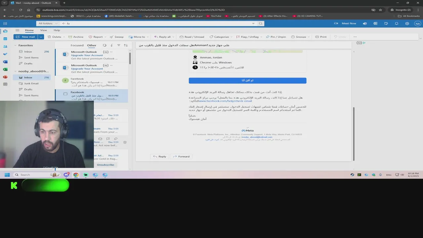Open the Microsoft apps launcher grid
Image resolution: width=423 pixels, height=238 pixels.
[5, 23]
